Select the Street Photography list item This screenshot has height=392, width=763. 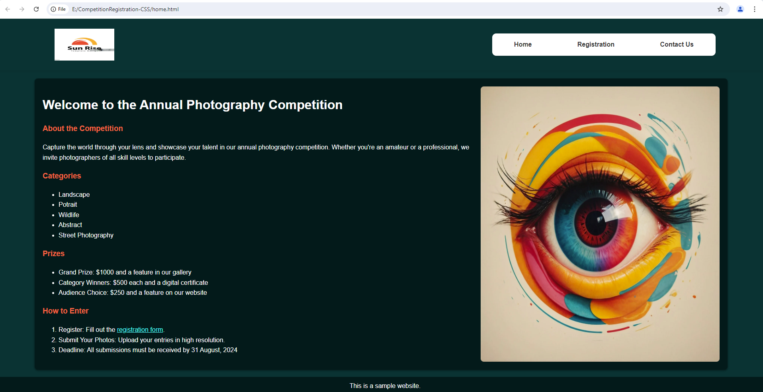click(86, 235)
